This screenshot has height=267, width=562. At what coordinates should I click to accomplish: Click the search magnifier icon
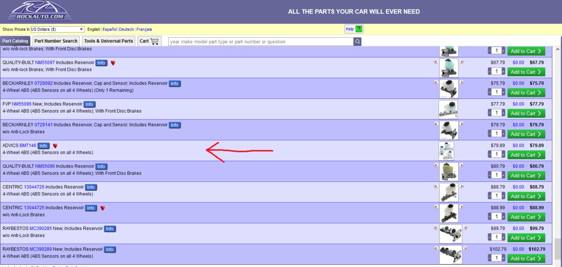[x=358, y=41]
